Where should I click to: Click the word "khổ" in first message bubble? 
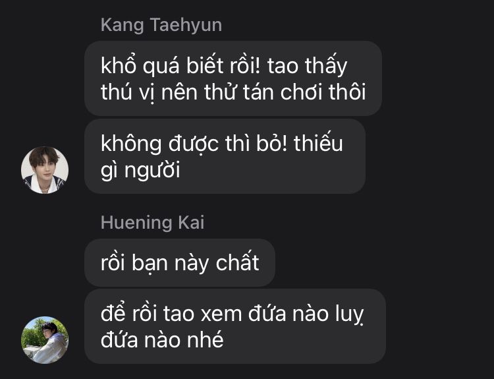click(119, 66)
